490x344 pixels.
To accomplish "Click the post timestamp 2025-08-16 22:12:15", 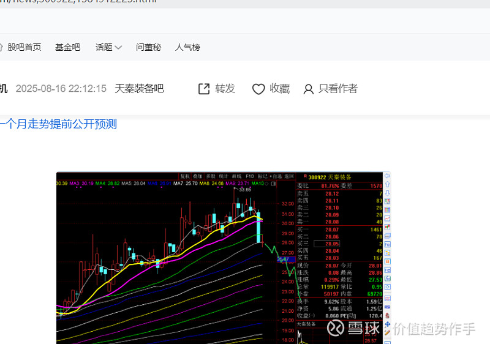I will click(61, 89).
